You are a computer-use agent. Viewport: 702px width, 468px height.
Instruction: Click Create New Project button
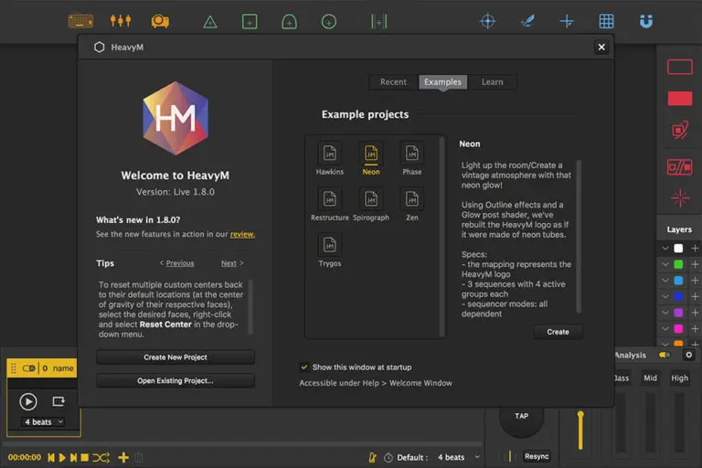pos(175,356)
